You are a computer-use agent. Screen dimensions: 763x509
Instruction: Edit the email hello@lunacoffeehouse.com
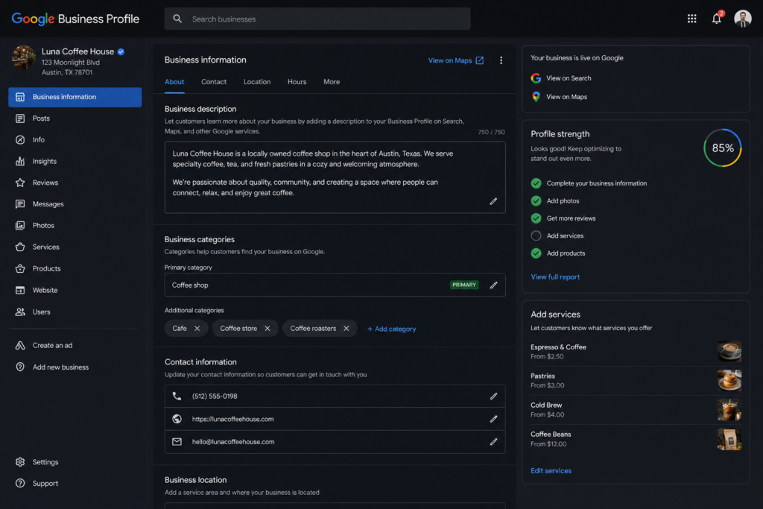click(x=493, y=442)
